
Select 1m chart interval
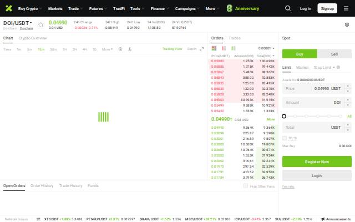[x=19, y=49]
